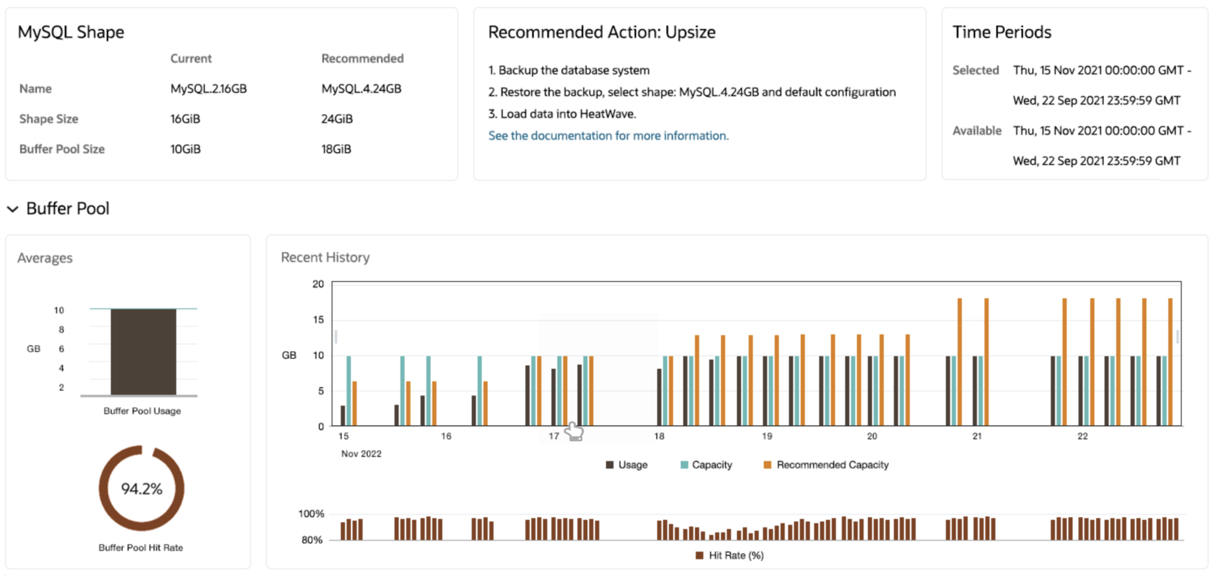Click day 22 on the history x-axis

(1082, 436)
